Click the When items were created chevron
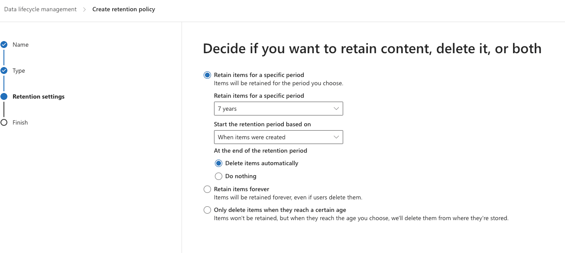 pyautogui.click(x=336, y=137)
